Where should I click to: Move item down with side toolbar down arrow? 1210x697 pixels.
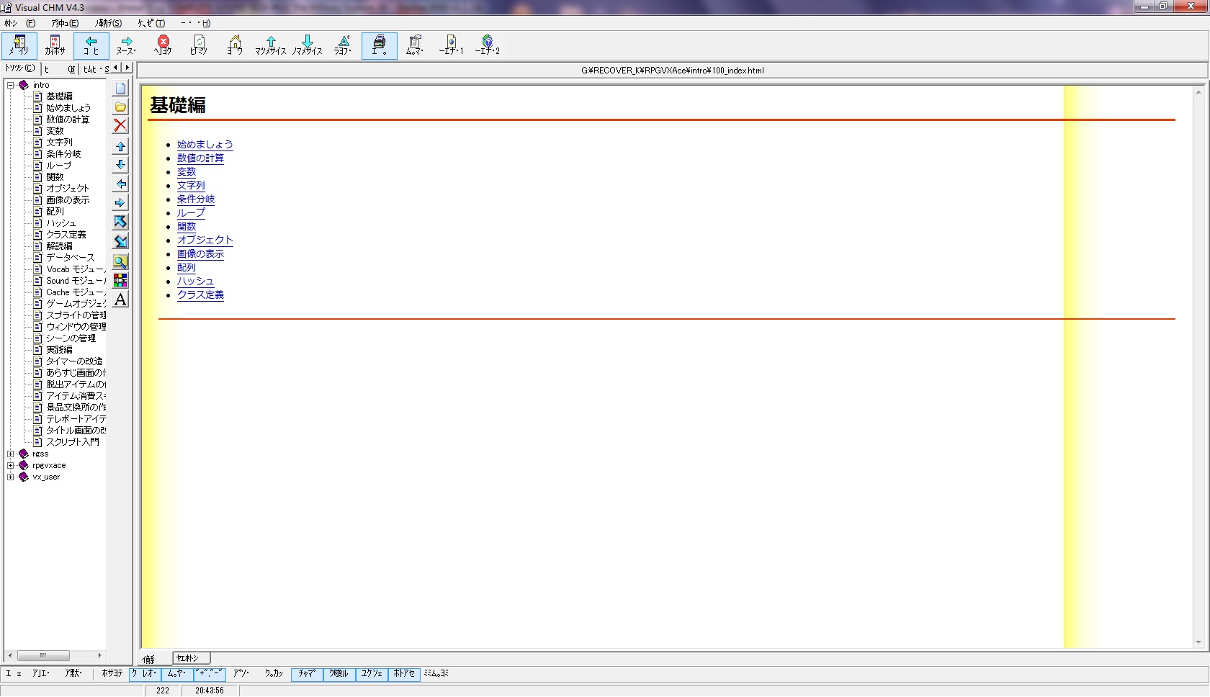[x=120, y=165]
